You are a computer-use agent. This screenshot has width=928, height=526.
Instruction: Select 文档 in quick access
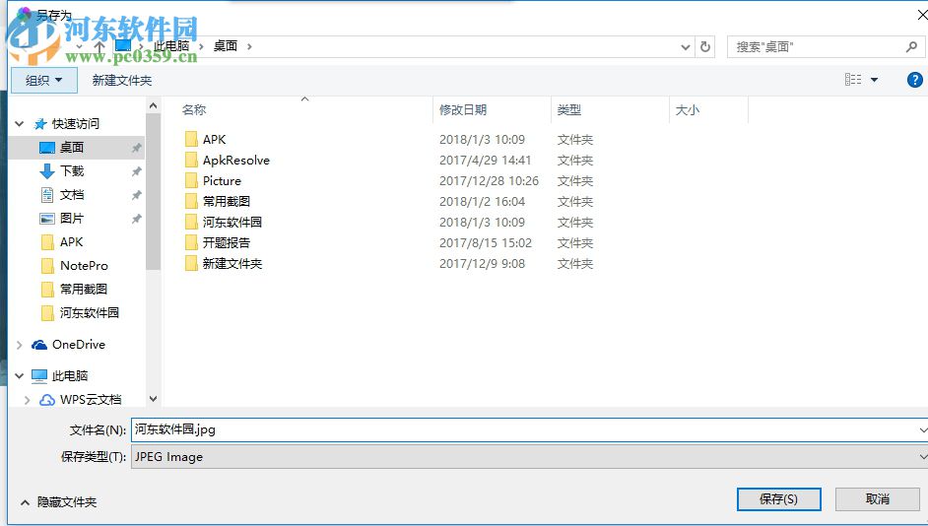point(72,195)
